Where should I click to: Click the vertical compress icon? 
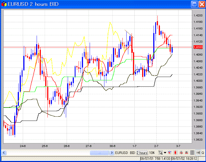(186, 153)
